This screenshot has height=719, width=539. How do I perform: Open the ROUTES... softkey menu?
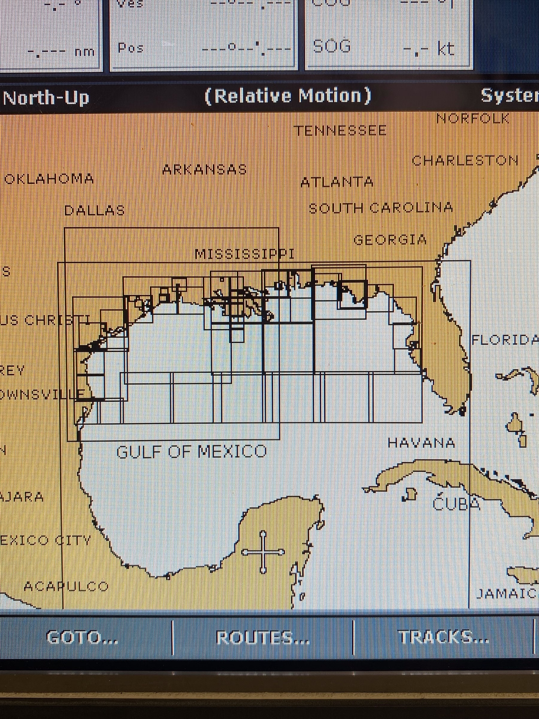coord(263,638)
